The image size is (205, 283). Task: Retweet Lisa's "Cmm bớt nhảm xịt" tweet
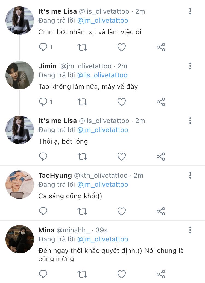[83, 47]
